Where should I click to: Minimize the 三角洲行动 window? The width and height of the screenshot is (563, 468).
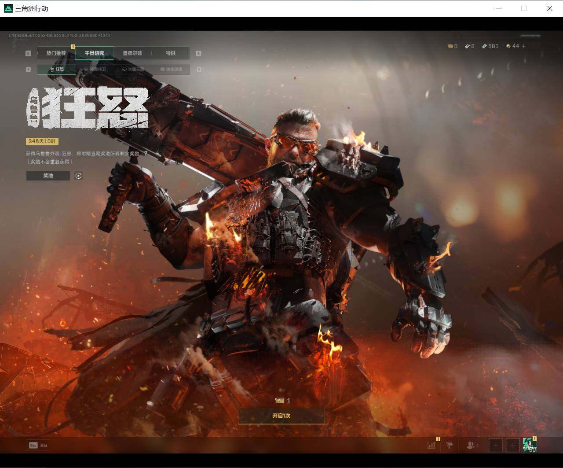498,8
